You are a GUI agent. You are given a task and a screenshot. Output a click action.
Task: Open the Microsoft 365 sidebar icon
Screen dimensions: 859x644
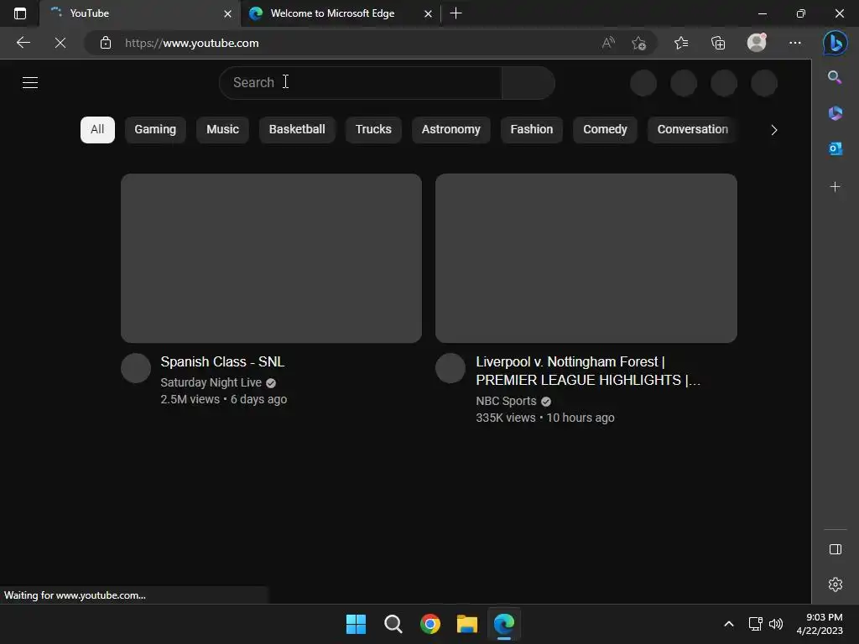tap(835, 113)
